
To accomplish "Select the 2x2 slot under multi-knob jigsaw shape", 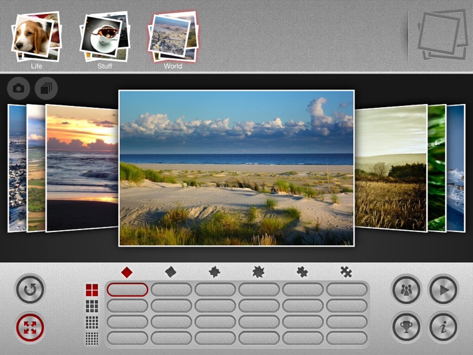I will [347, 290].
